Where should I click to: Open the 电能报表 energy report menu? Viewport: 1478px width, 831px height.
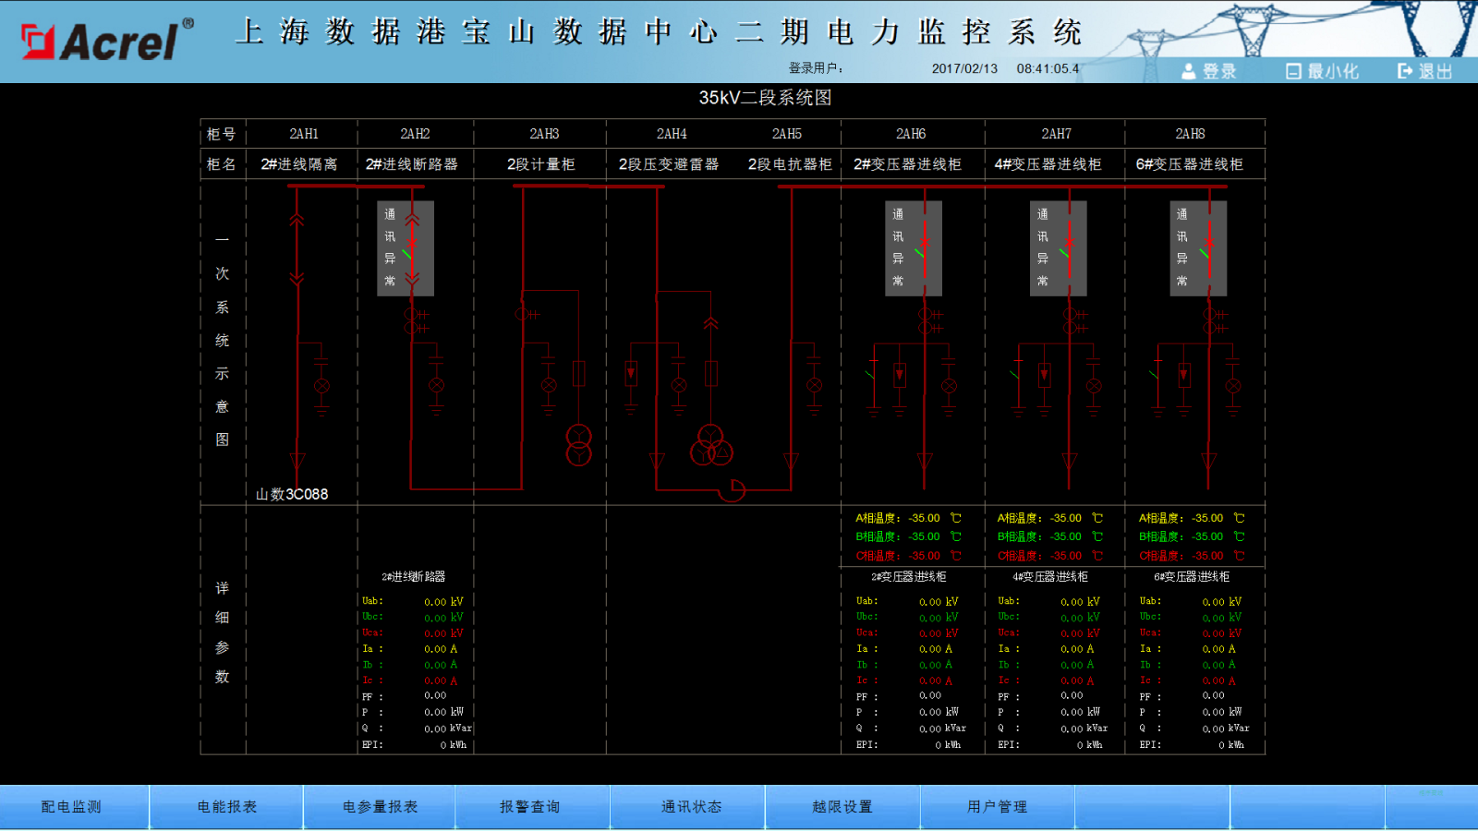pyautogui.click(x=227, y=807)
